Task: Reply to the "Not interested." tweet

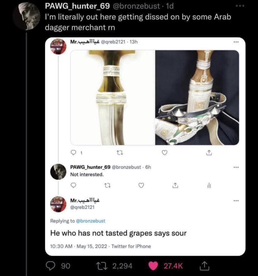Action: 74,186
